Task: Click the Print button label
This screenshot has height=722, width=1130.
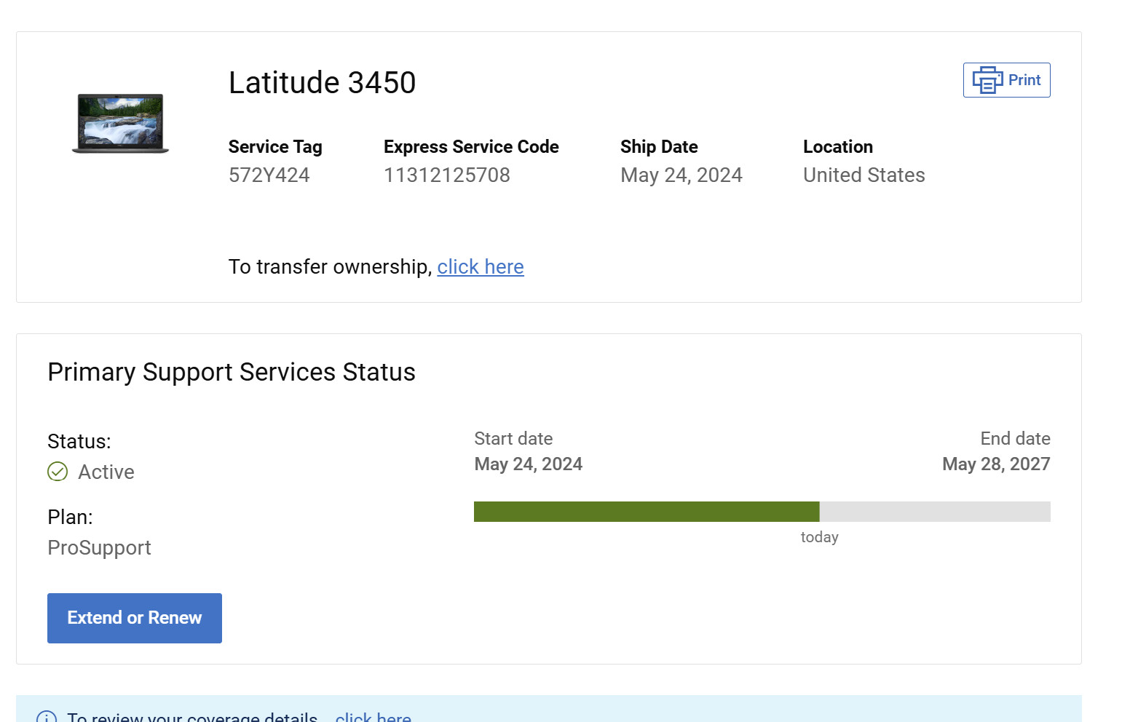Action: 1024,80
